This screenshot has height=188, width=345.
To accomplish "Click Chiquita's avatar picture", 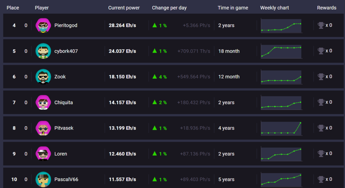I will [x=43, y=102].
